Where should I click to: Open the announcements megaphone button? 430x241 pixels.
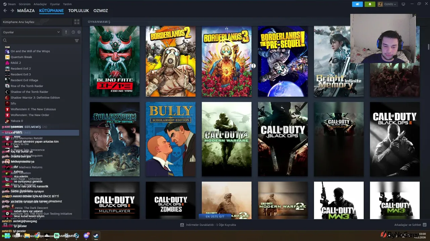(357, 4)
